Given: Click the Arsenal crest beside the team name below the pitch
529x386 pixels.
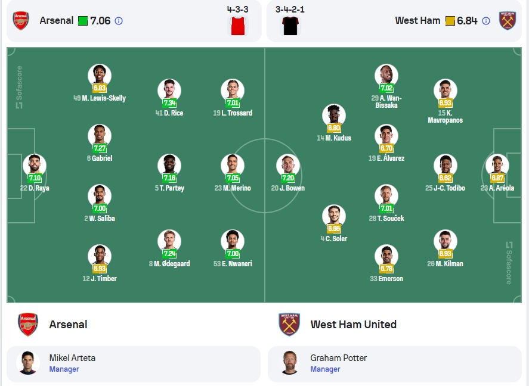Looking at the screenshot, I should click(28, 325).
